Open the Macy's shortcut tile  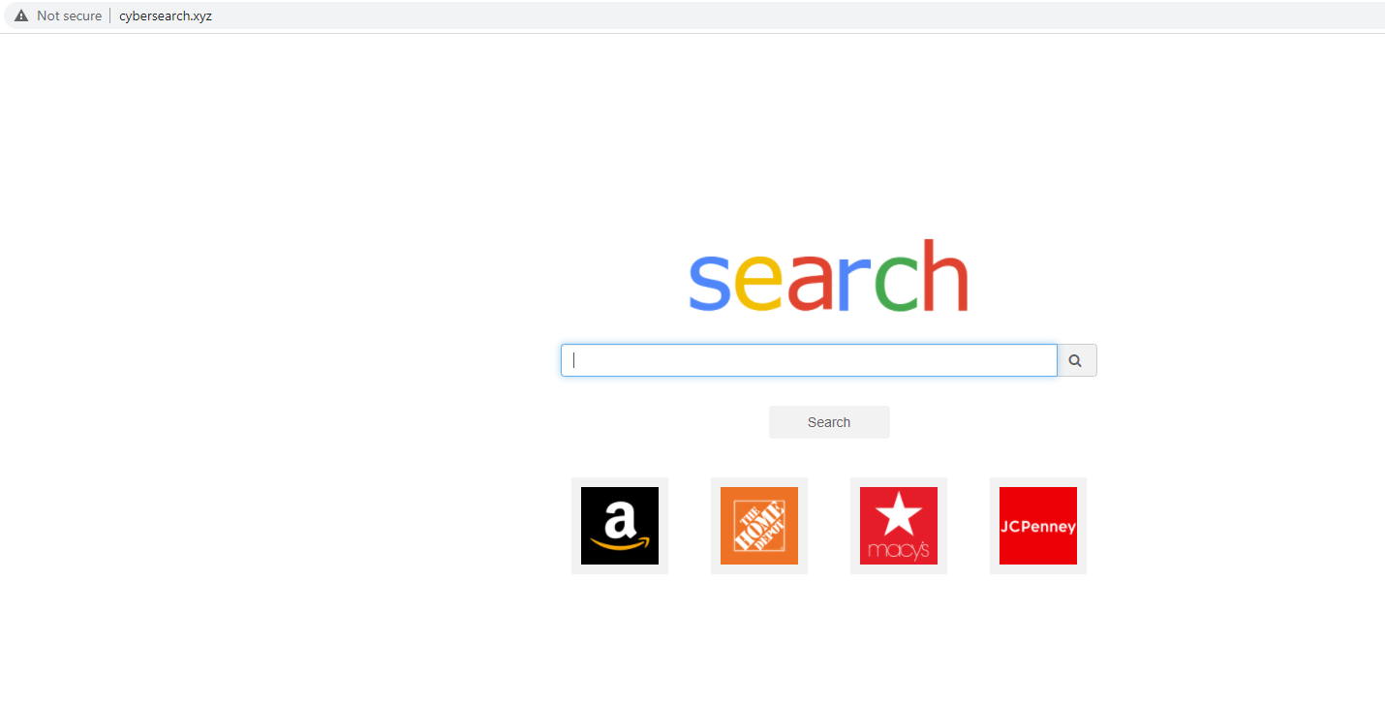pos(899,526)
